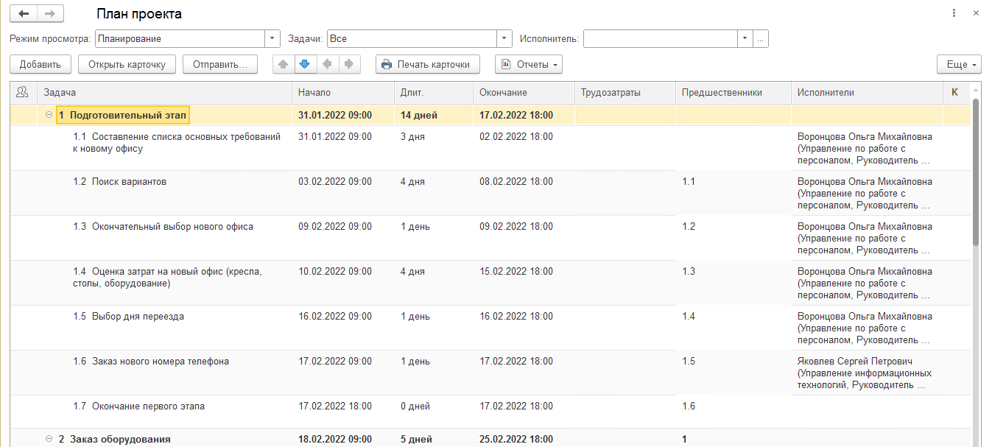Click Печать карточки button

[428, 64]
